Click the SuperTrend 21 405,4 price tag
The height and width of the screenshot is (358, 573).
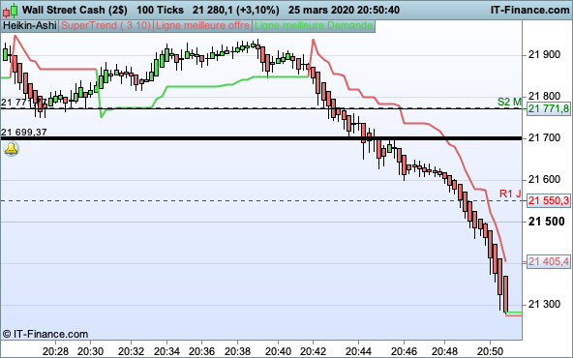(549, 261)
